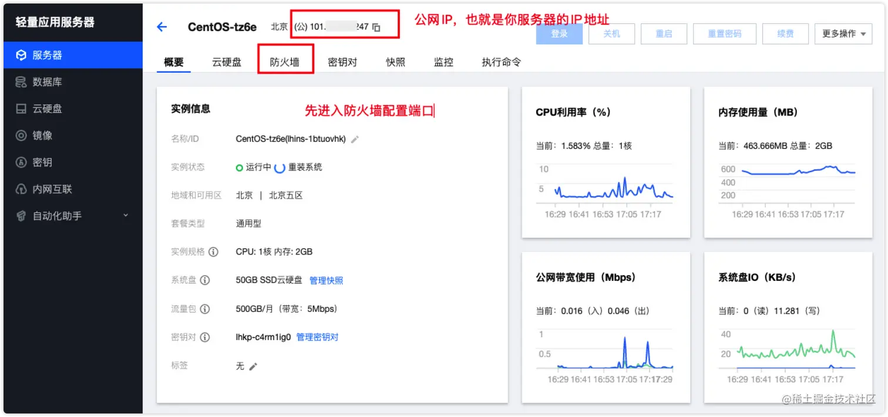The image size is (888, 417).
Task: Show info tooltip for 密钥对
Action: point(205,337)
